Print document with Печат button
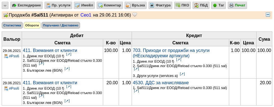The image size is (274, 107). pyautogui.click(x=237, y=5)
